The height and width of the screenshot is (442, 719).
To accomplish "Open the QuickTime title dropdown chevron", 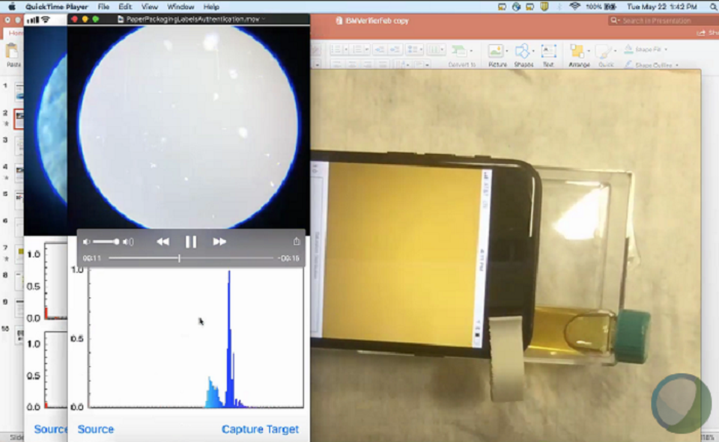I will (x=263, y=19).
